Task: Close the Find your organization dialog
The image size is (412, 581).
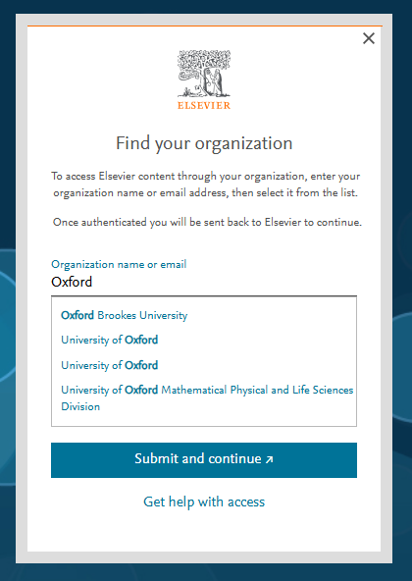Action: pyautogui.click(x=369, y=38)
